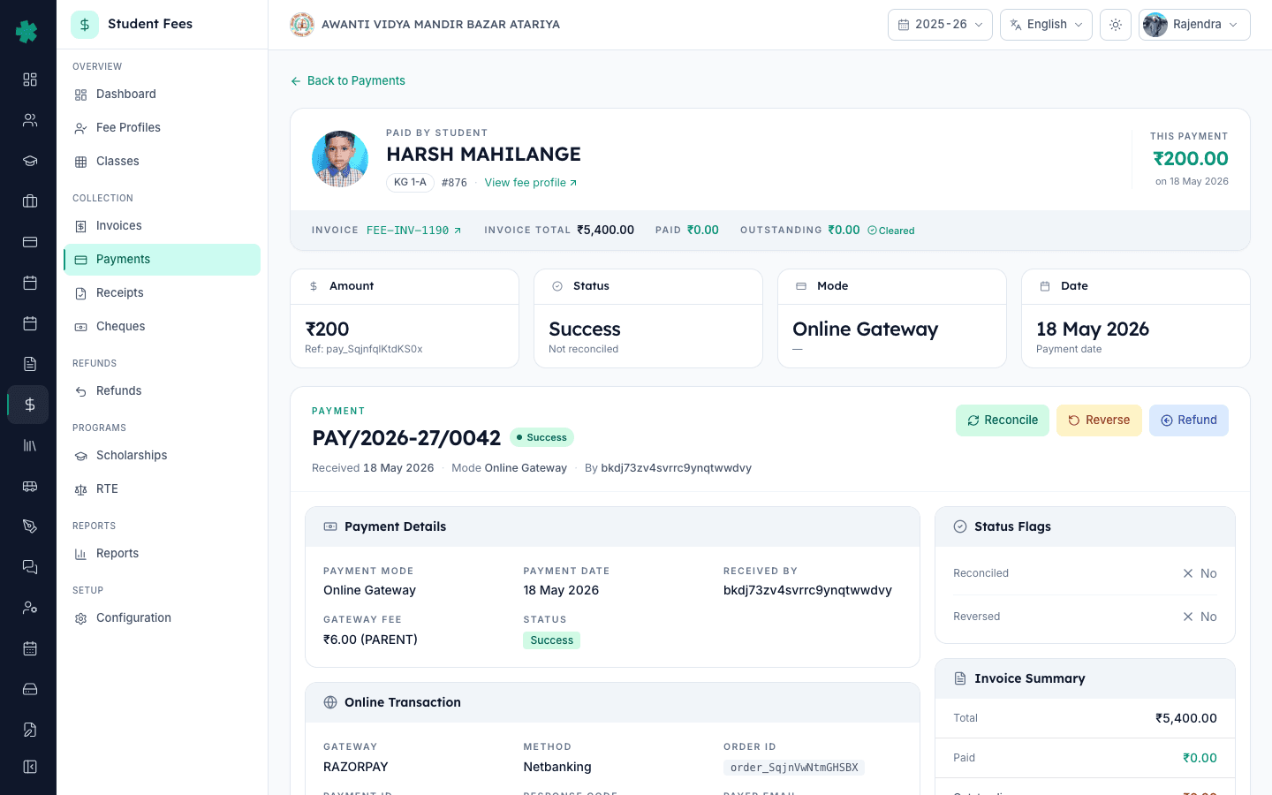
Task: Click the payment number PAY/2026-27/0042
Action: point(406,438)
